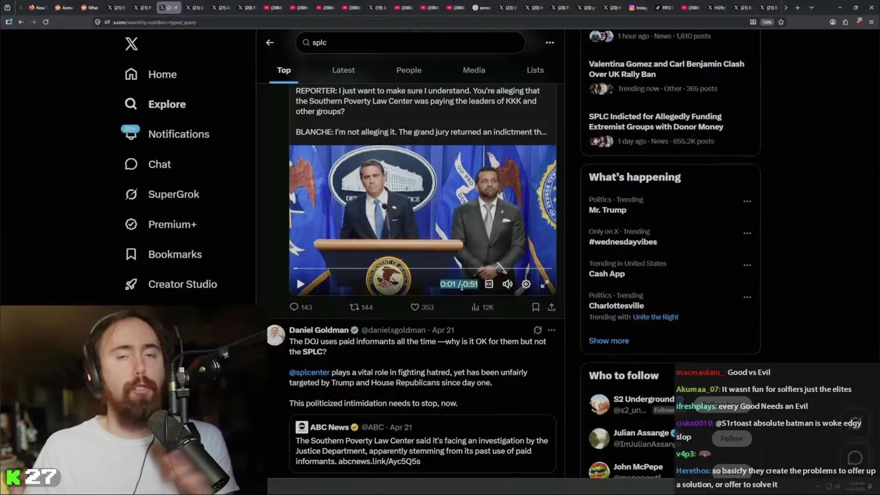Viewport: 880px width, 495px height.
Task: Reply to the post with 143 replies
Action: 300,307
